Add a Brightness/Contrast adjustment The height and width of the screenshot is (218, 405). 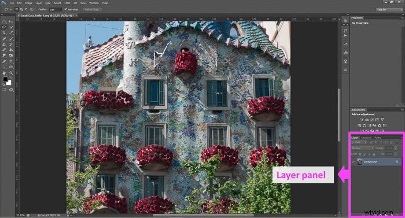point(362,120)
